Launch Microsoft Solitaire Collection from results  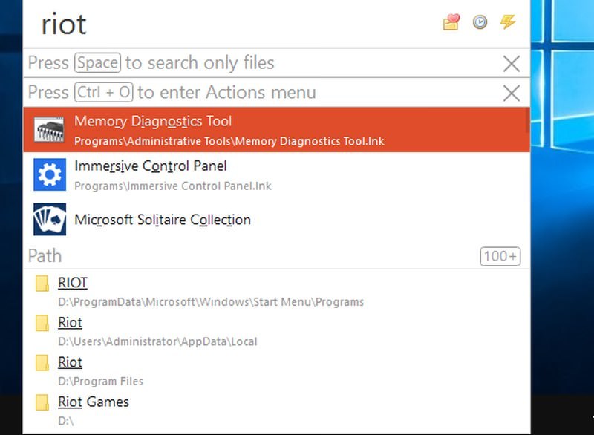click(x=223, y=220)
